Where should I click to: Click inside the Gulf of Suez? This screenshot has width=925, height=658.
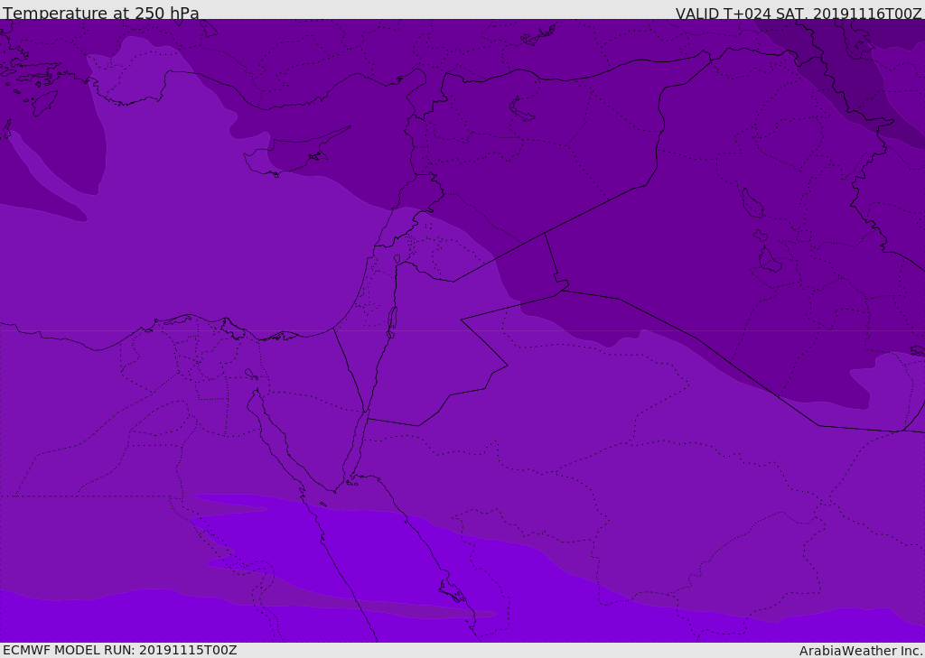pyautogui.click(x=273, y=440)
